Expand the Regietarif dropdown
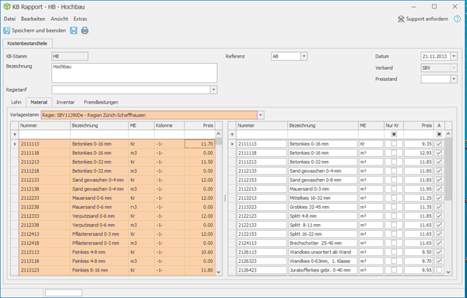467x298 pixels. coord(213,89)
